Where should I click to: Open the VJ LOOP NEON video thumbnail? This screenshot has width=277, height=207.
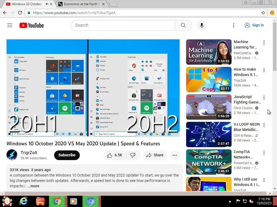tap(209, 134)
